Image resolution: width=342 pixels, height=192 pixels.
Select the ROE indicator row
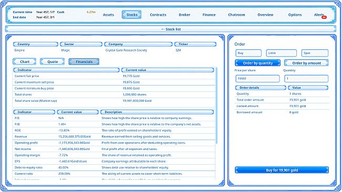[x=114, y=131]
